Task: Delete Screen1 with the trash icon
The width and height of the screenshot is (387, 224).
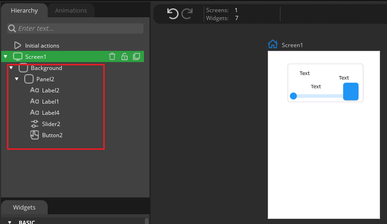Action: point(112,56)
